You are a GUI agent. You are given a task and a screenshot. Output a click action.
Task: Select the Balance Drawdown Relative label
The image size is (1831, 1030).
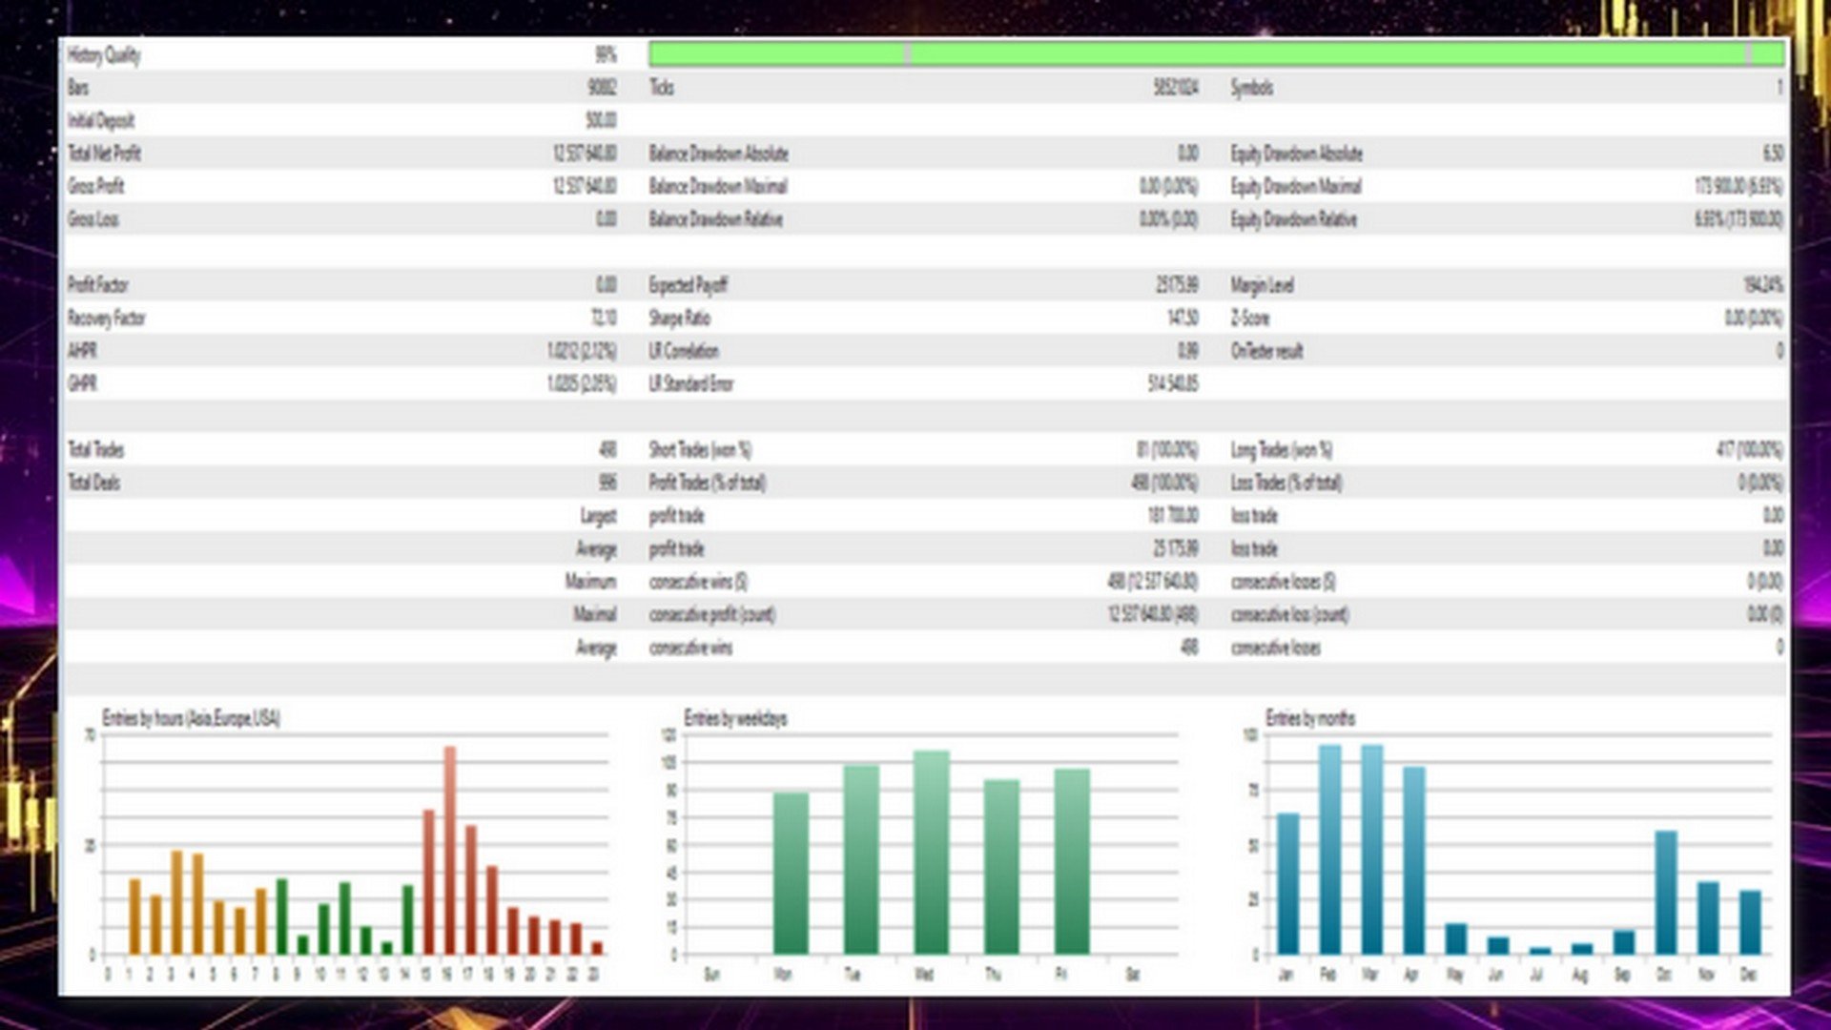[x=716, y=219]
